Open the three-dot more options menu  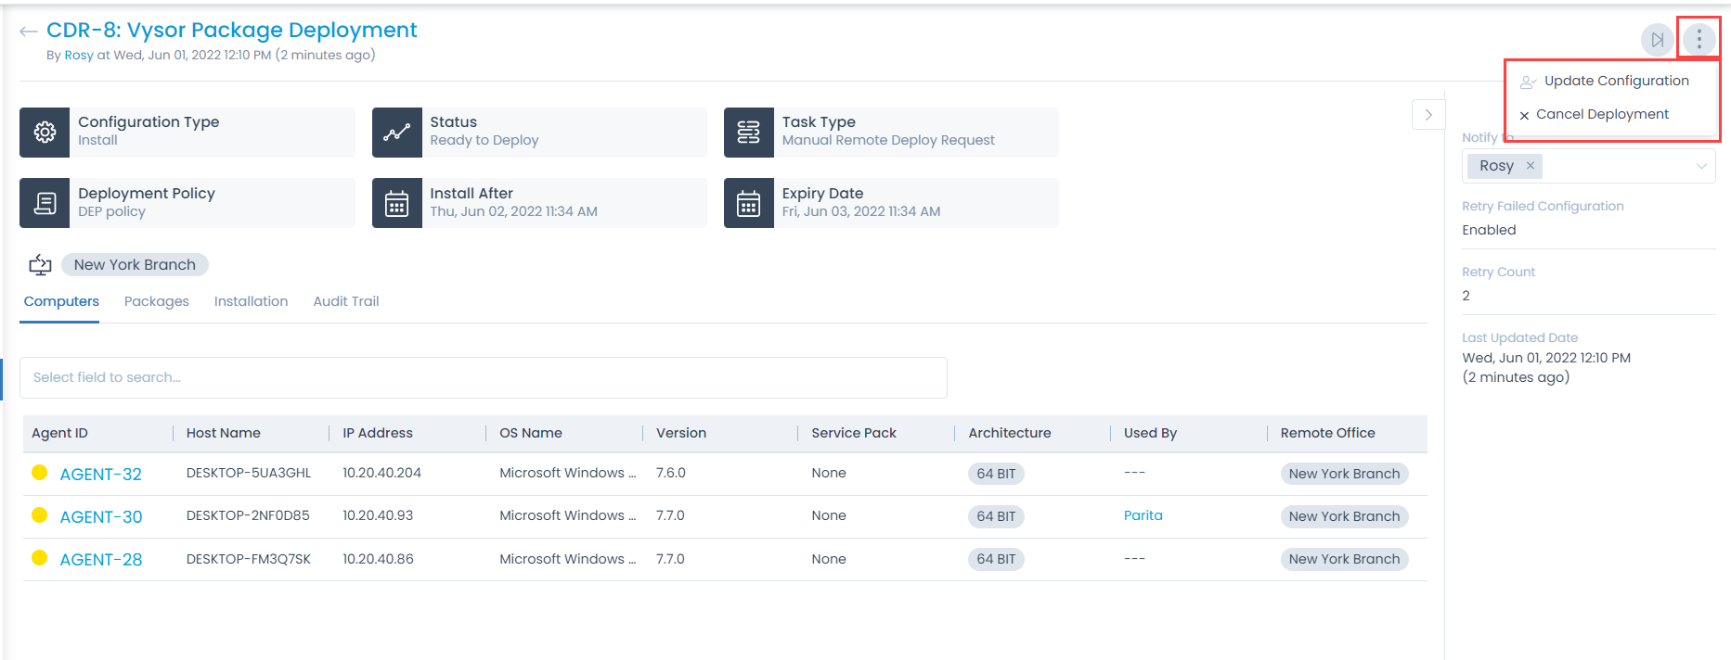click(x=1699, y=39)
